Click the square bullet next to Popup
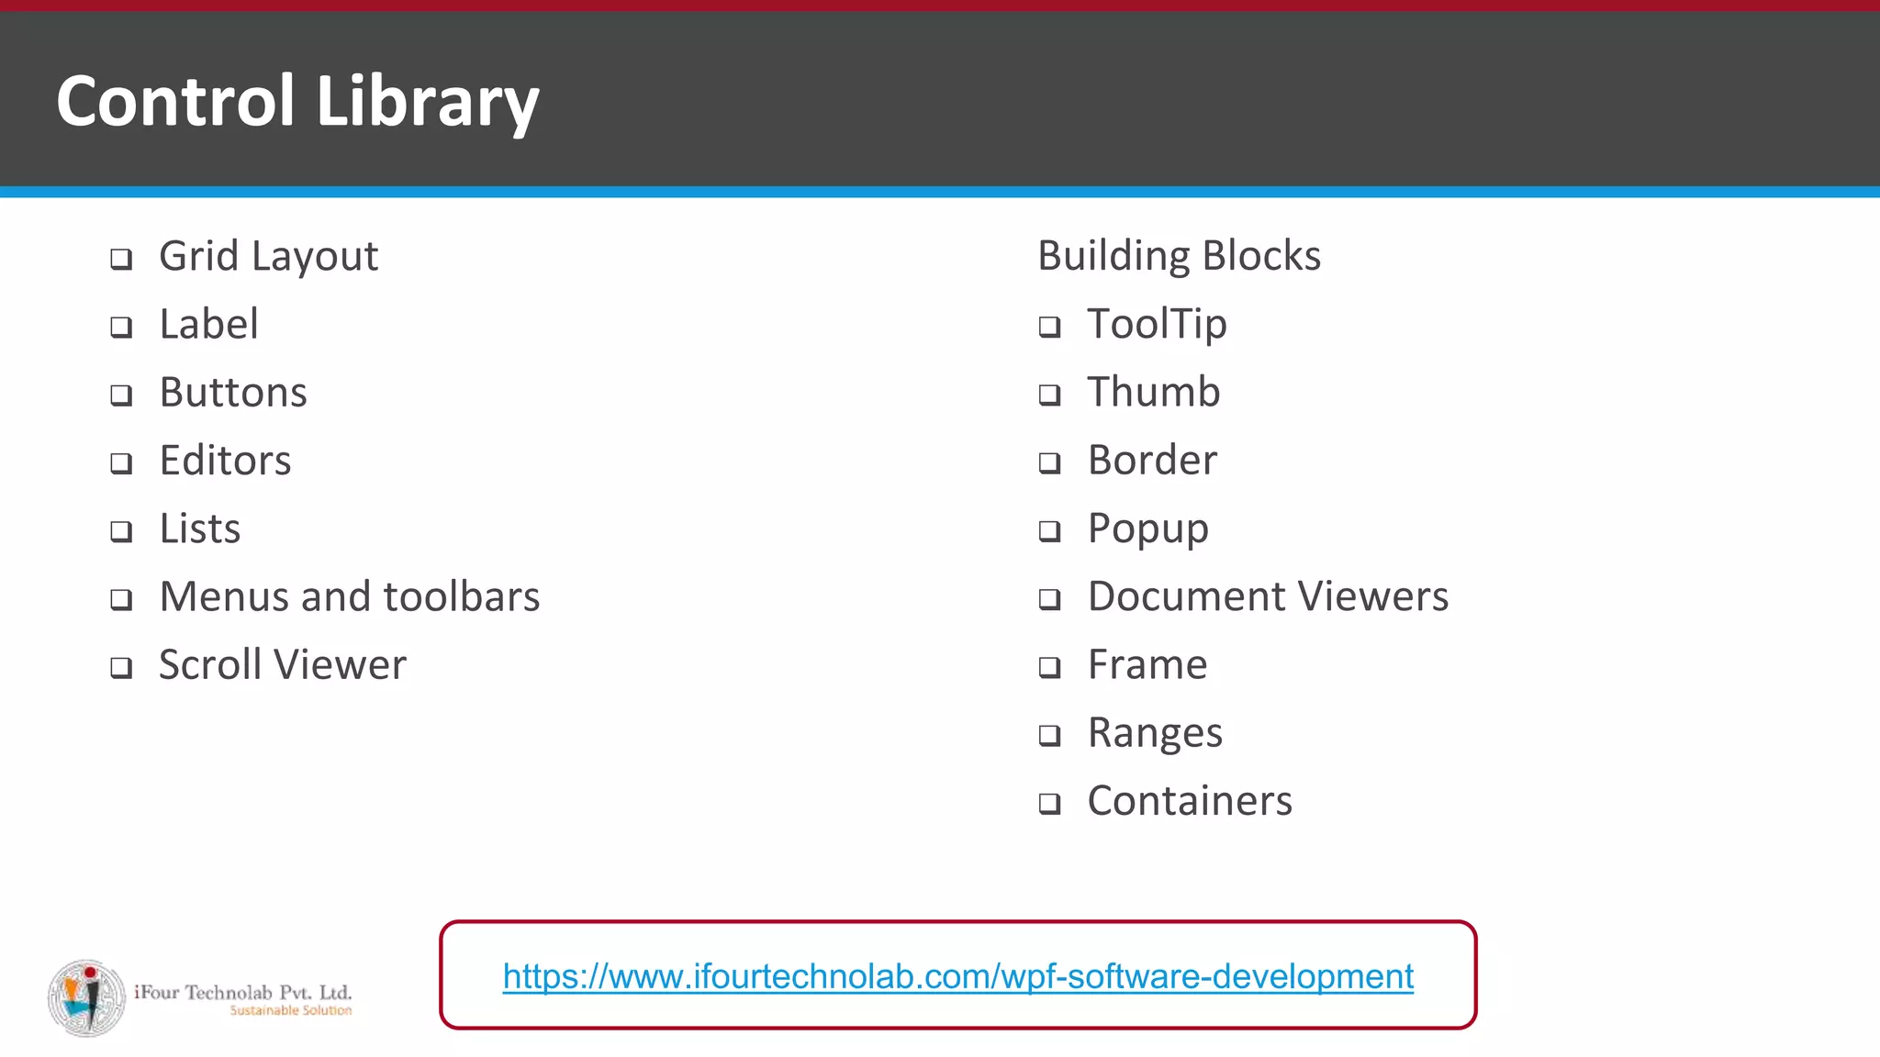The image size is (1880, 1057). pyautogui.click(x=1049, y=531)
